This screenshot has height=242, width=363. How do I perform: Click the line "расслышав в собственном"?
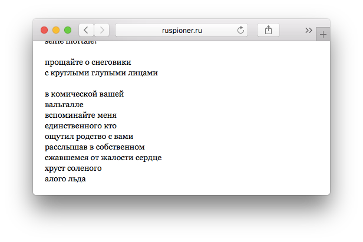(94, 147)
